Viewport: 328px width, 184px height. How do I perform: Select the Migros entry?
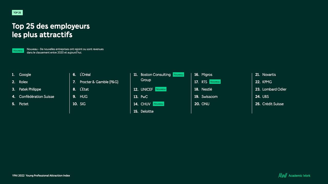pos(207,75)
